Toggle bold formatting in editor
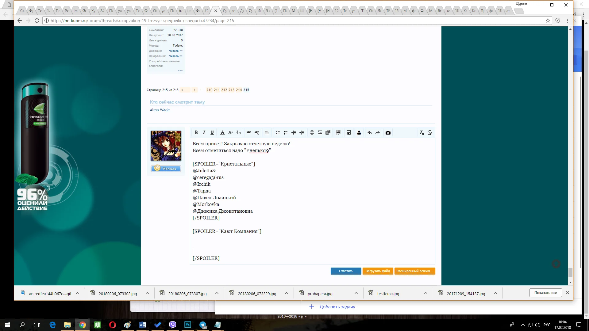The image size is (589, 331). click(196, 133)
